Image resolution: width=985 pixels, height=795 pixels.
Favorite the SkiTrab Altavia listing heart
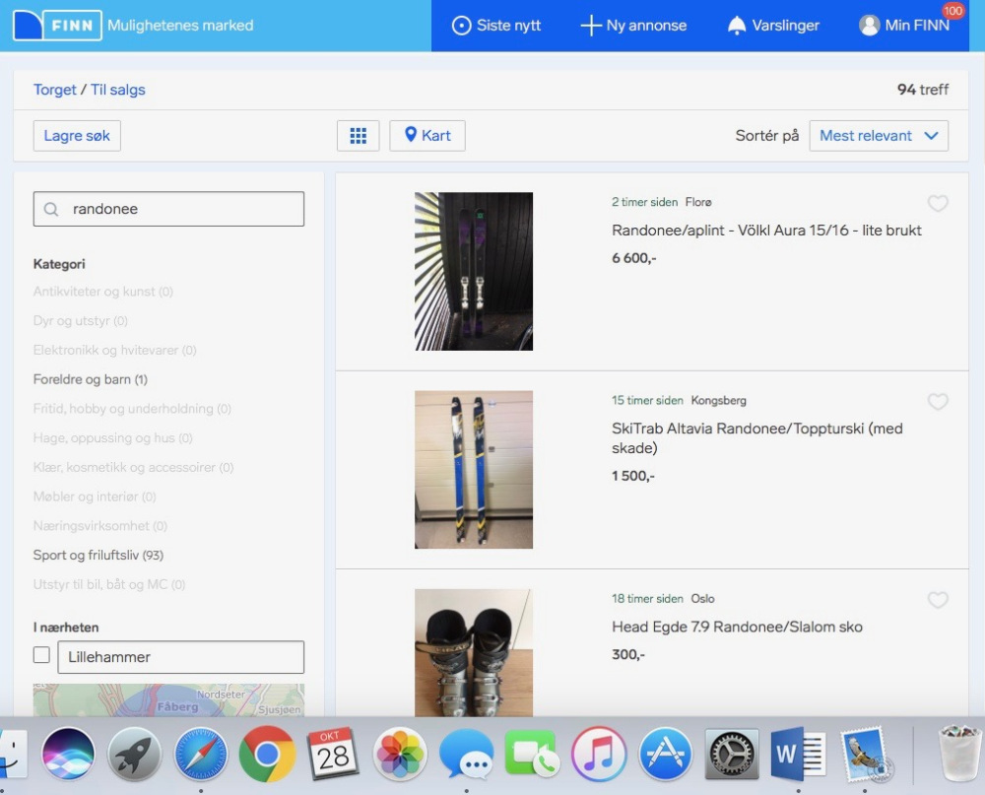tap(938, 402)
